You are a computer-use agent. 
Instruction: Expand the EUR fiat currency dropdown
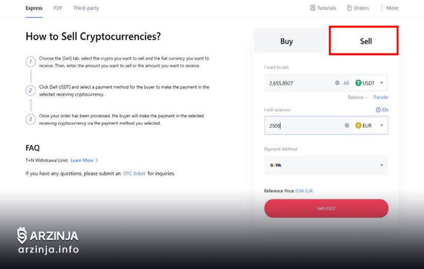382,125
